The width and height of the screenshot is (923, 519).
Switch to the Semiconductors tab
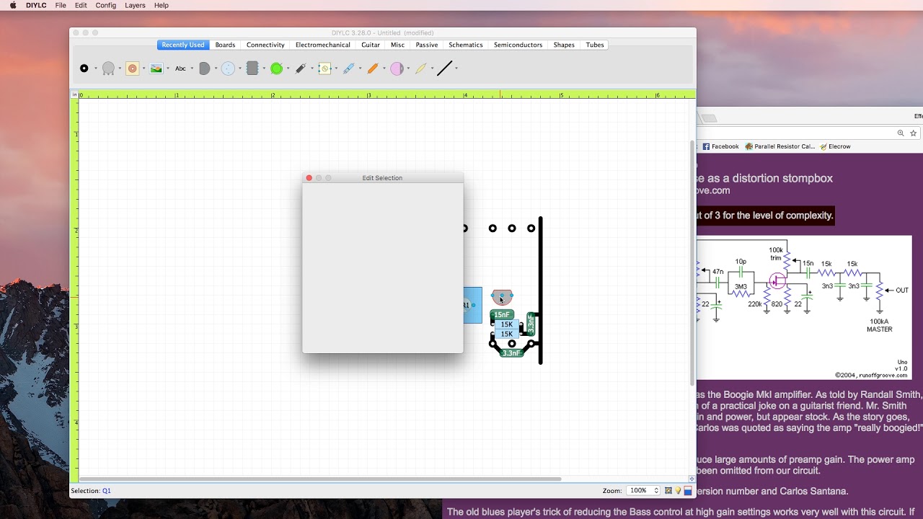[x=518, y=45]
